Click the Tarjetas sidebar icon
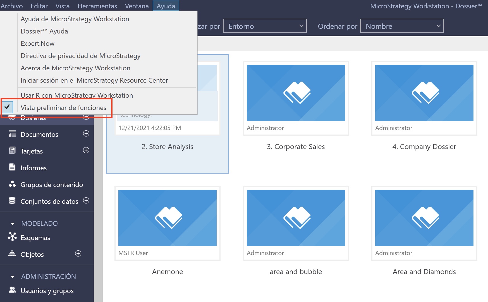The image size is (488, 302). coord(12,150)
